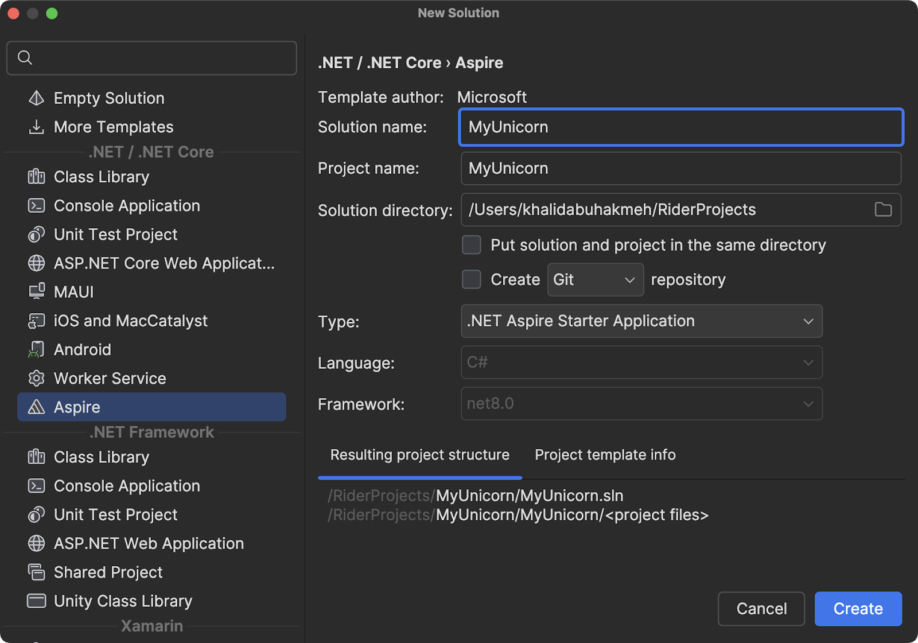Image resolution: width=918 pixels, height=643 pixels.
Task: Select MAUI list entry text
Action: point(73,292)
